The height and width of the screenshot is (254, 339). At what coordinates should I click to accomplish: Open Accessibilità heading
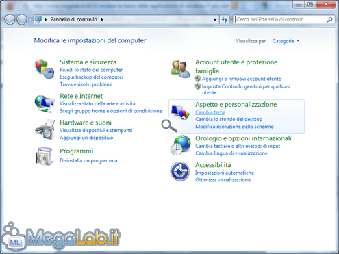pos(213,165)
